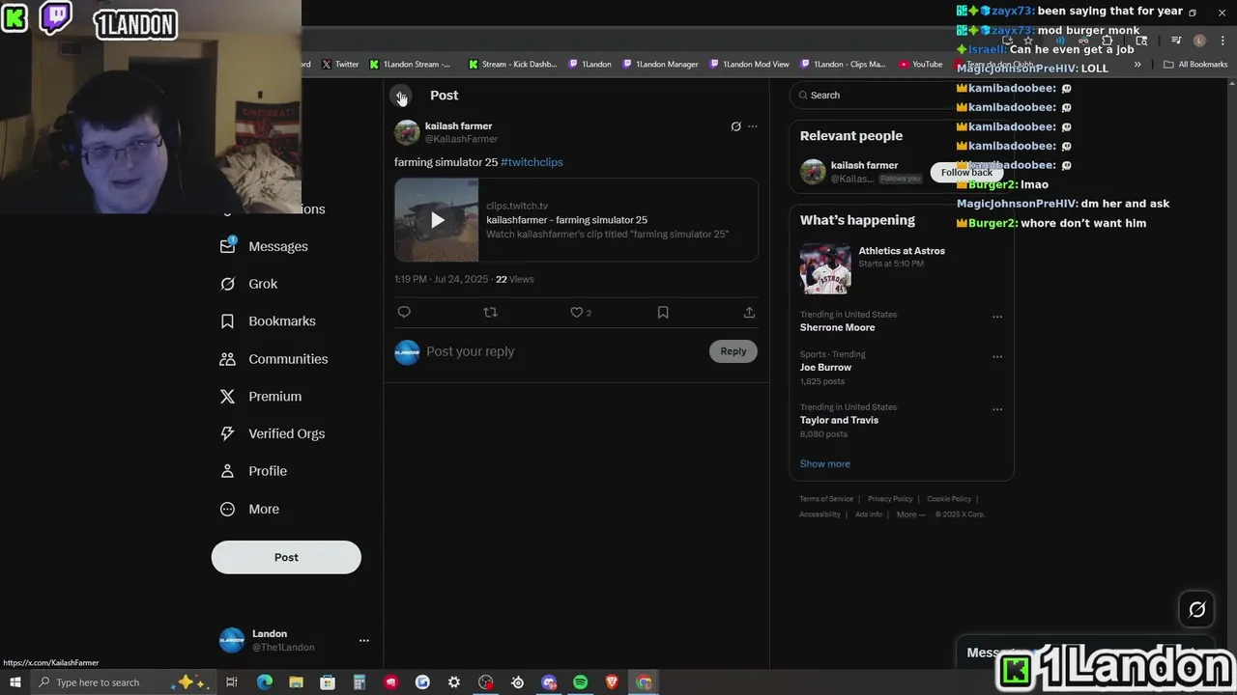The width and height of the screenshot is (1237, 695).
Task: Open Bookmarks in the sidebar
Action: 269,321
